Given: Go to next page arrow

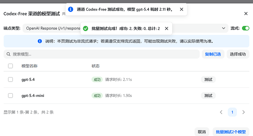Looking at the screenshot, I should coord(243,112).
